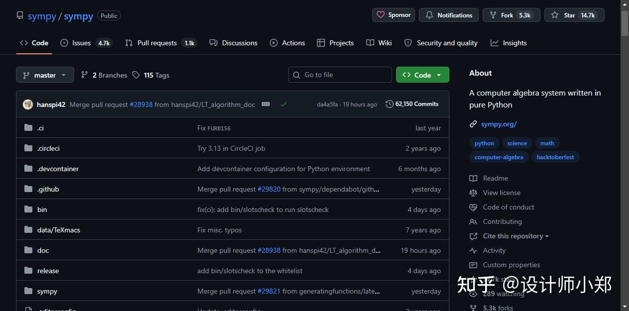Click the Go to file search field
This screenshot has height=311, width=629.
point(340,75)
